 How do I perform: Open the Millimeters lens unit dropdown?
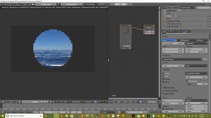(x=196, y=43)
